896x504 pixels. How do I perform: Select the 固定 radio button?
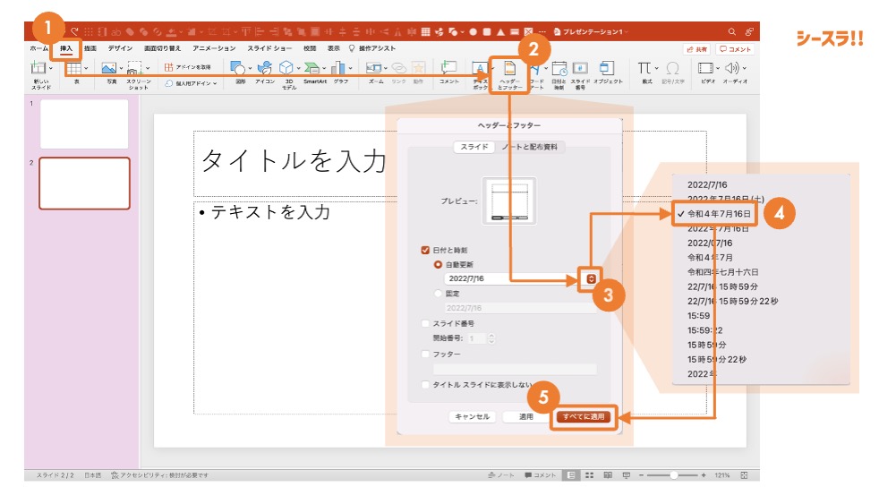(x=438, y=293)
